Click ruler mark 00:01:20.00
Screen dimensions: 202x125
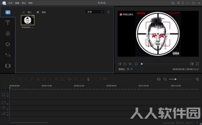point(176,86)
